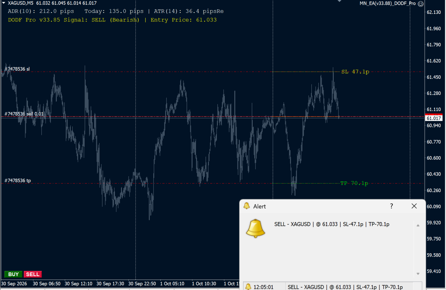Close the Alert dialog
446x290 pixels.
point(414,206)
